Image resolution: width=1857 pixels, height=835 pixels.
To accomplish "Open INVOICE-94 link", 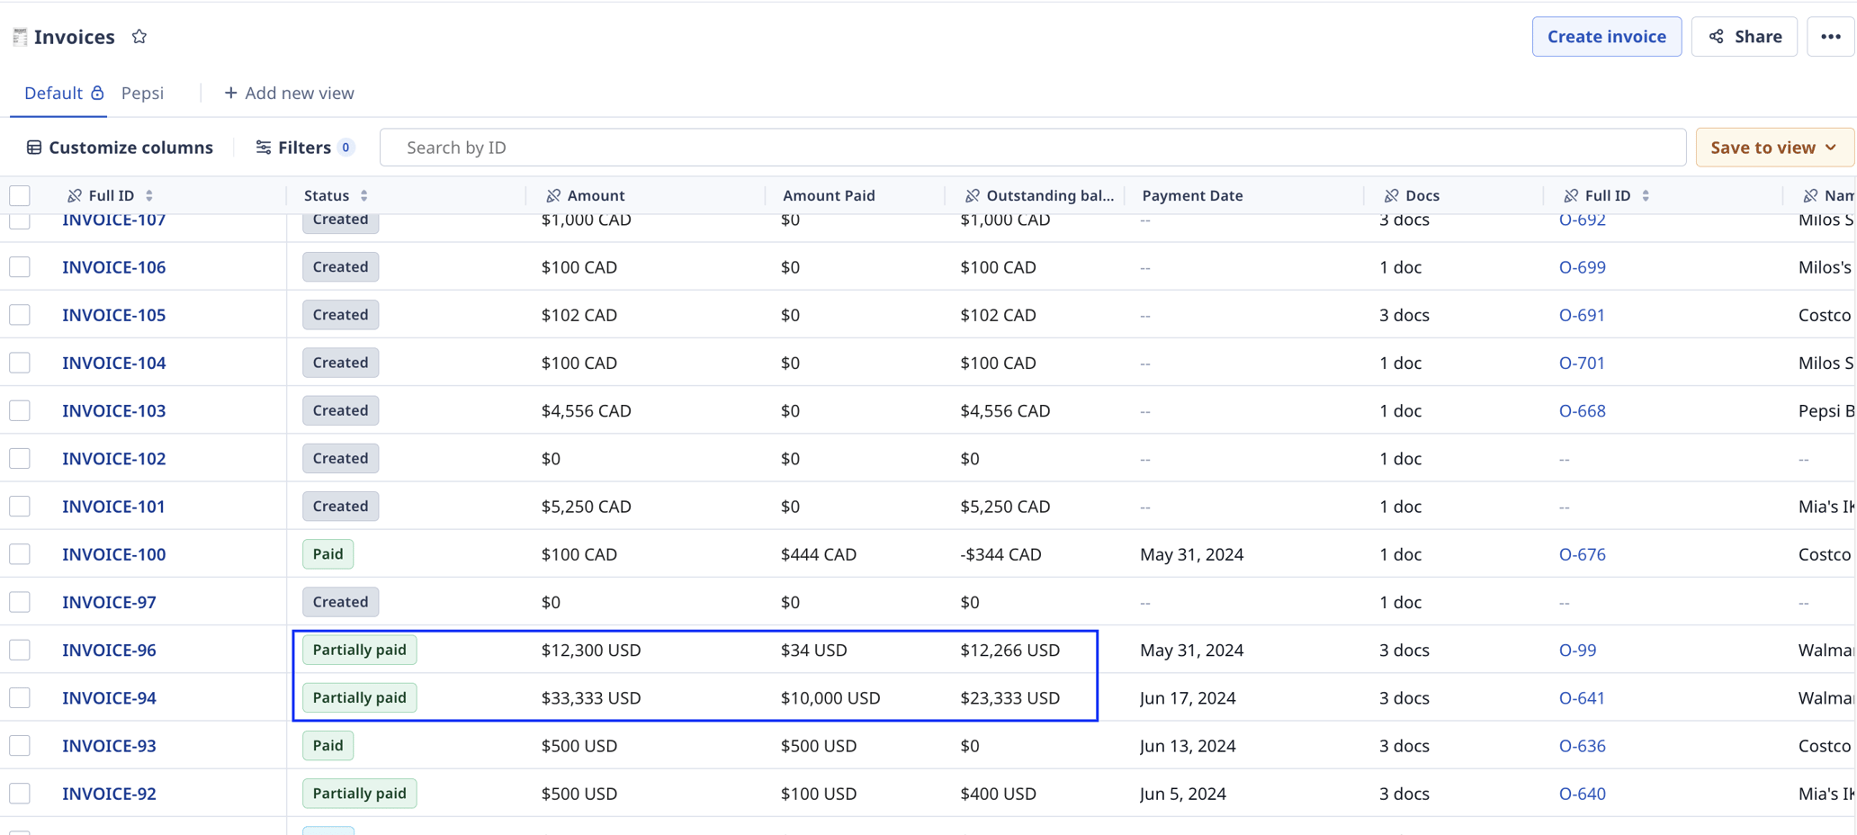I will pyautogui.click(x=109, y=697).
